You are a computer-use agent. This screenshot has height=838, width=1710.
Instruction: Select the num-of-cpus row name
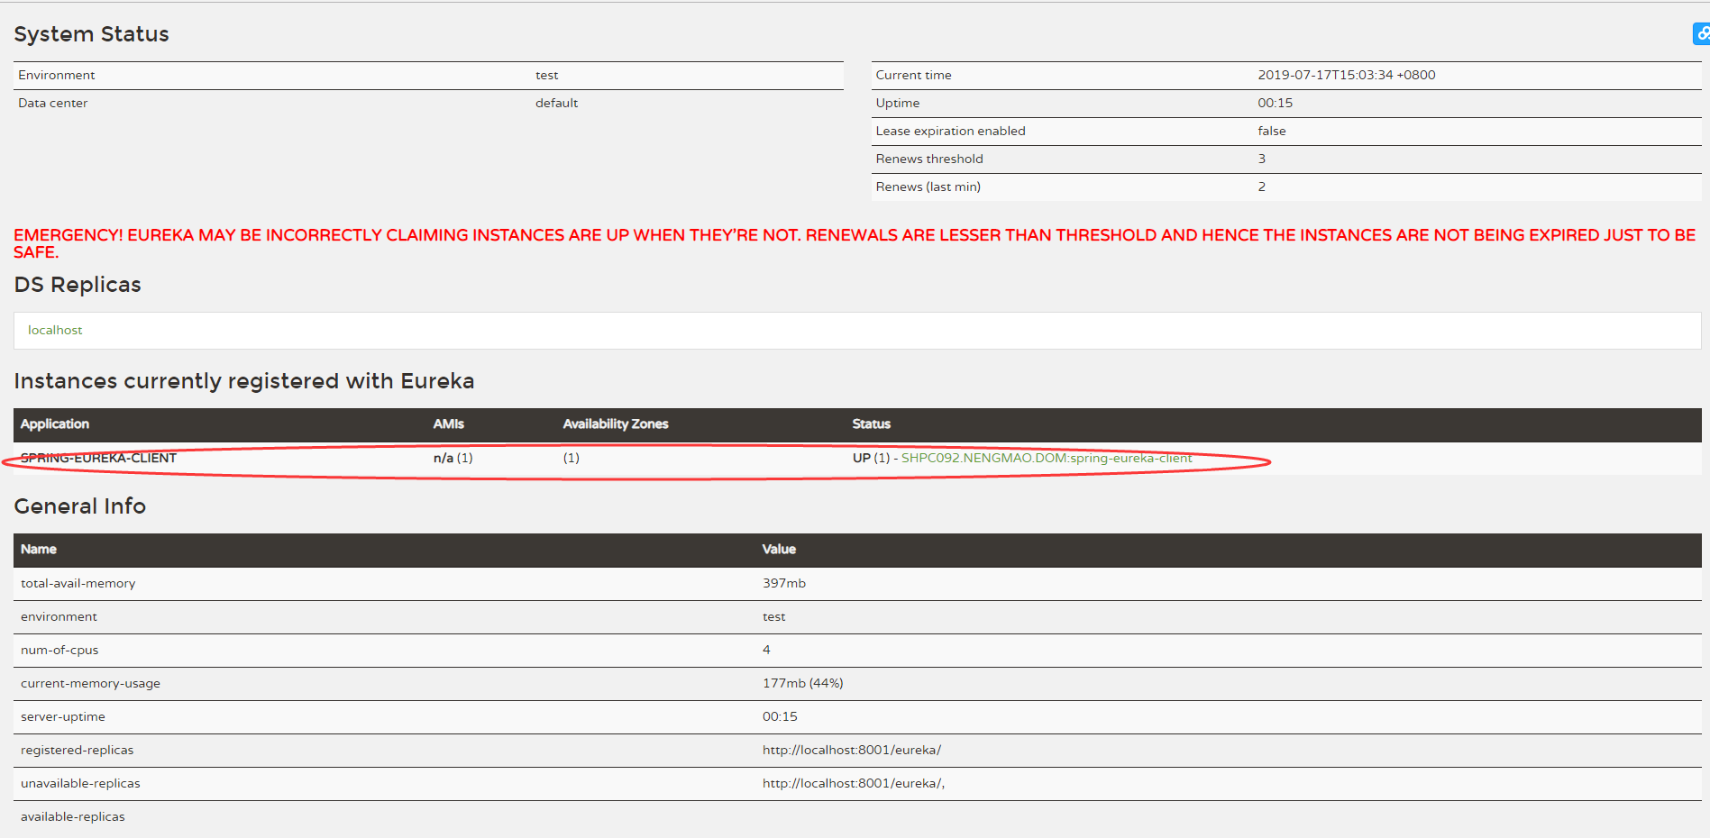(x=59, y=650)
